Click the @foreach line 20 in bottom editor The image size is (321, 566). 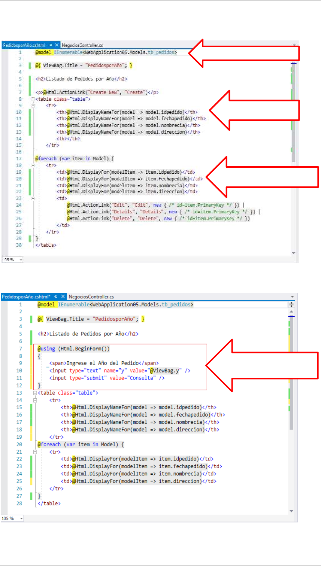click(x=81, y=445)
